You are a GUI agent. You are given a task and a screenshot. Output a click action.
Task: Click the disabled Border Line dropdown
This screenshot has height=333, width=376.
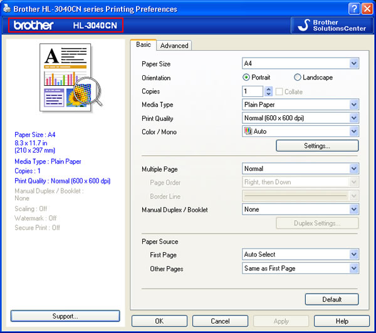[300, 196]
